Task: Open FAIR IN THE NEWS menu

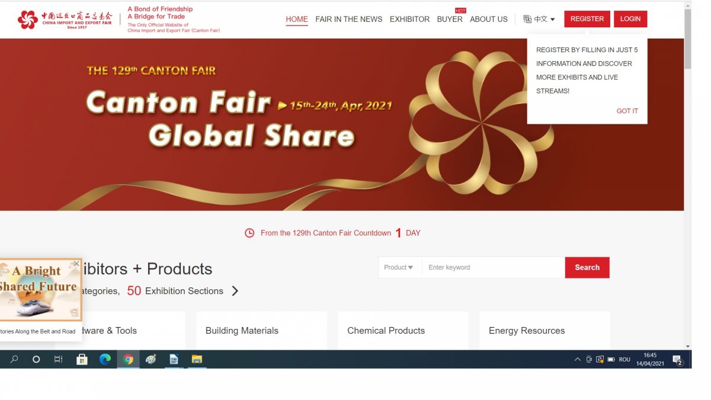Action: point(349,19)
